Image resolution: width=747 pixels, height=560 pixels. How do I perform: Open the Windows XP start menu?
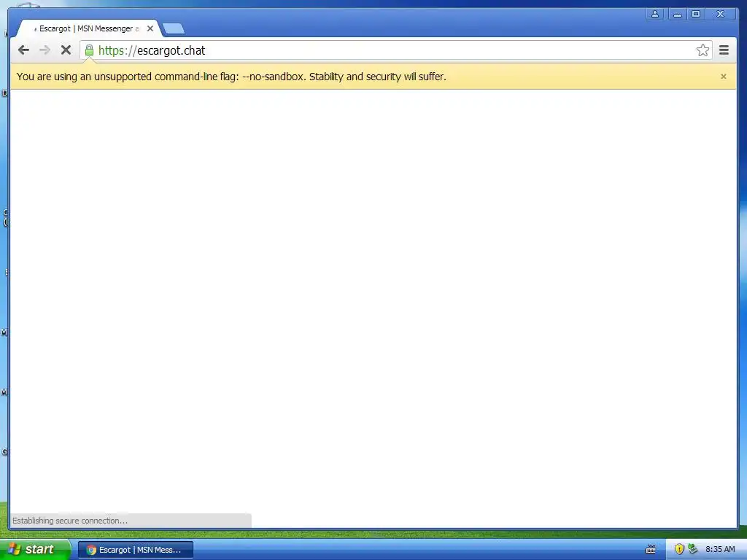(x=35, y=550)
